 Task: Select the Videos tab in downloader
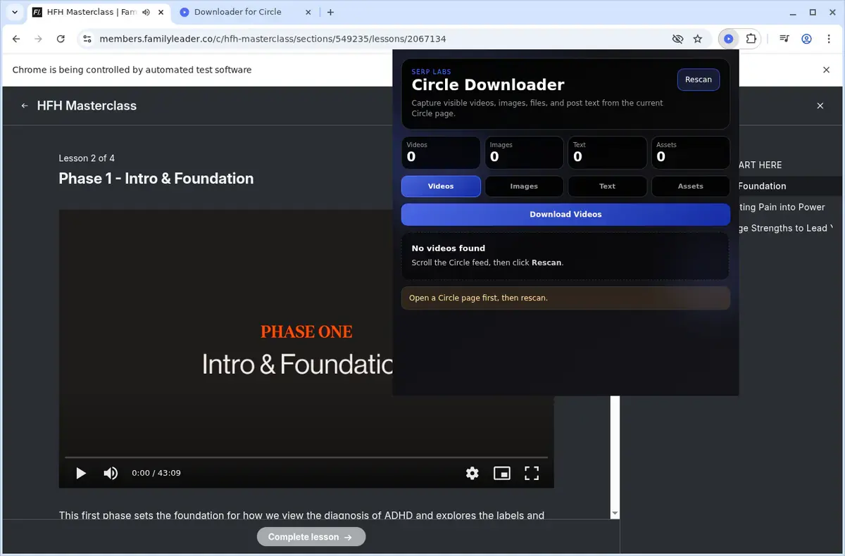point(441,187)
